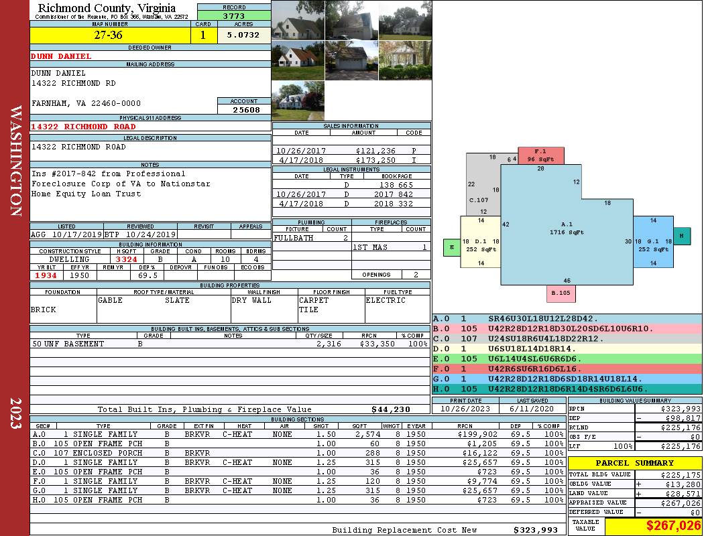The height and width of the screenshot is (536, 704).
Task: Click year built 1934
Action: 46,275
